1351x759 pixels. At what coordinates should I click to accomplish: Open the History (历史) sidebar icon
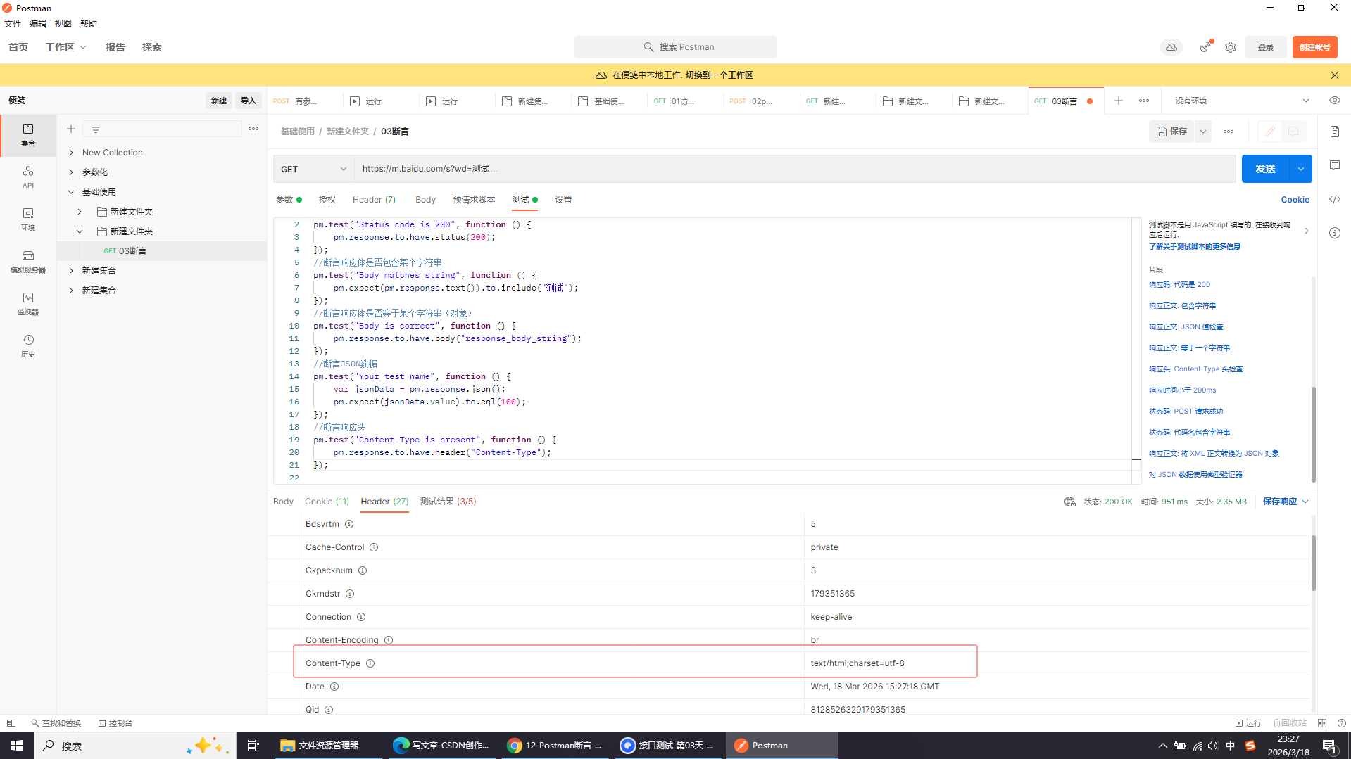28,345
